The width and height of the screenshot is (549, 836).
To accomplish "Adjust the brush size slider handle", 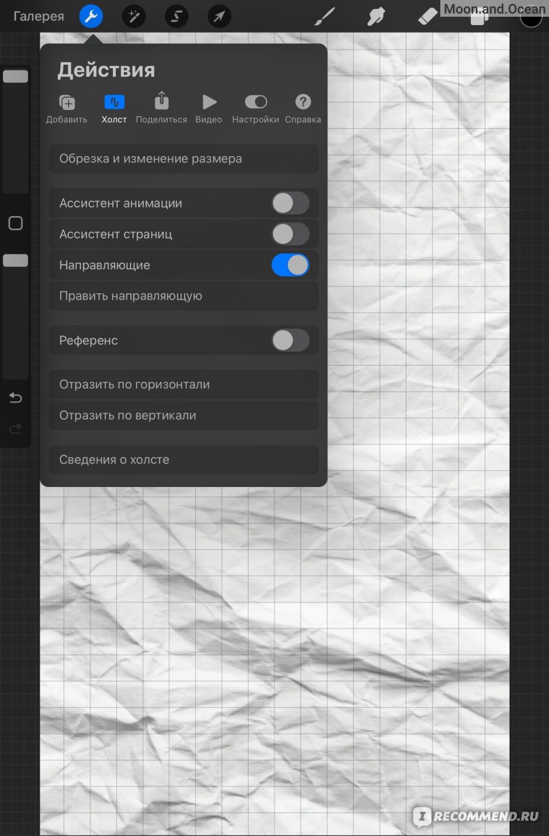I will click(15, 77).
